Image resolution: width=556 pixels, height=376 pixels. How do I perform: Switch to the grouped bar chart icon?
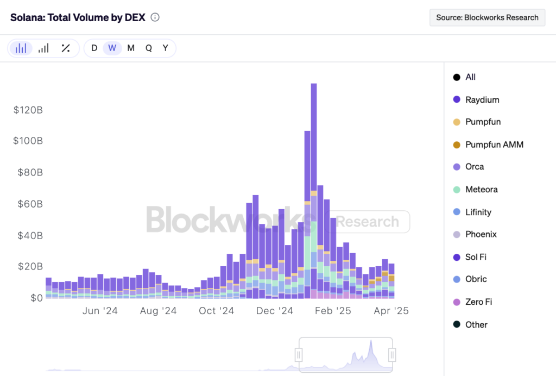43,48
